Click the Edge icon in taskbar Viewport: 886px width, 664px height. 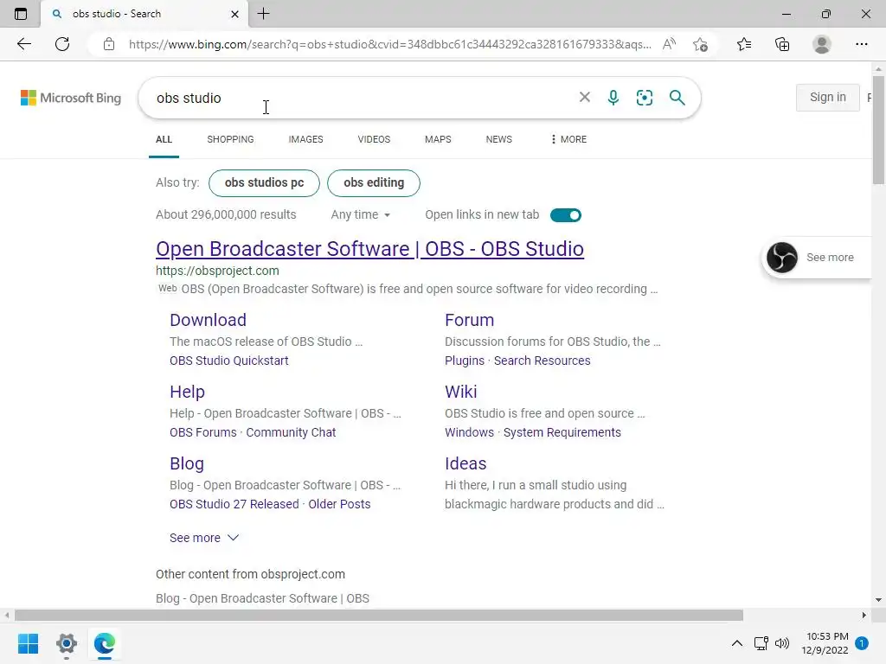pos(105,643)
